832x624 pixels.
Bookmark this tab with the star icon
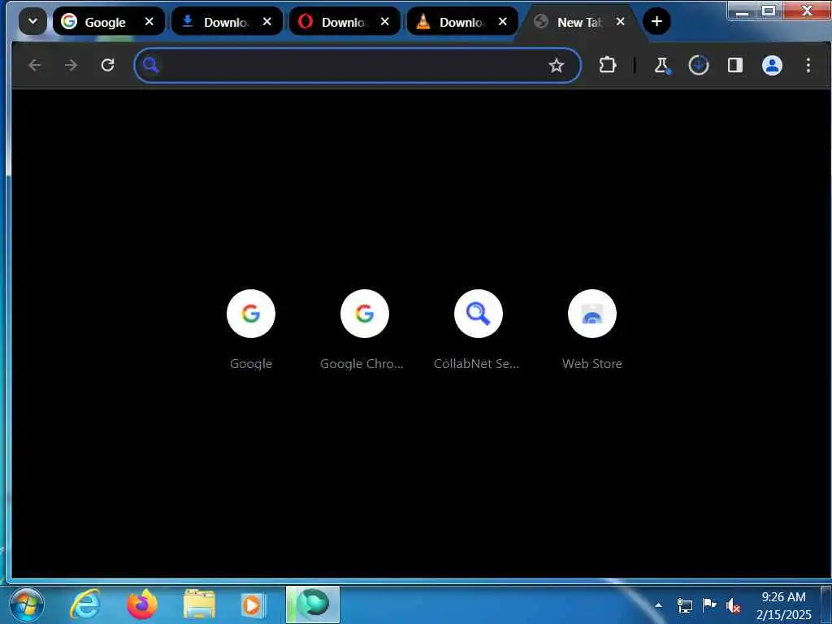click(556, 65)
